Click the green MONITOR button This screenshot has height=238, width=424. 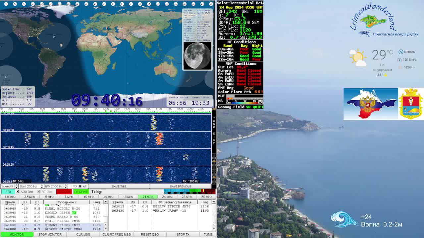coord(17,234)
